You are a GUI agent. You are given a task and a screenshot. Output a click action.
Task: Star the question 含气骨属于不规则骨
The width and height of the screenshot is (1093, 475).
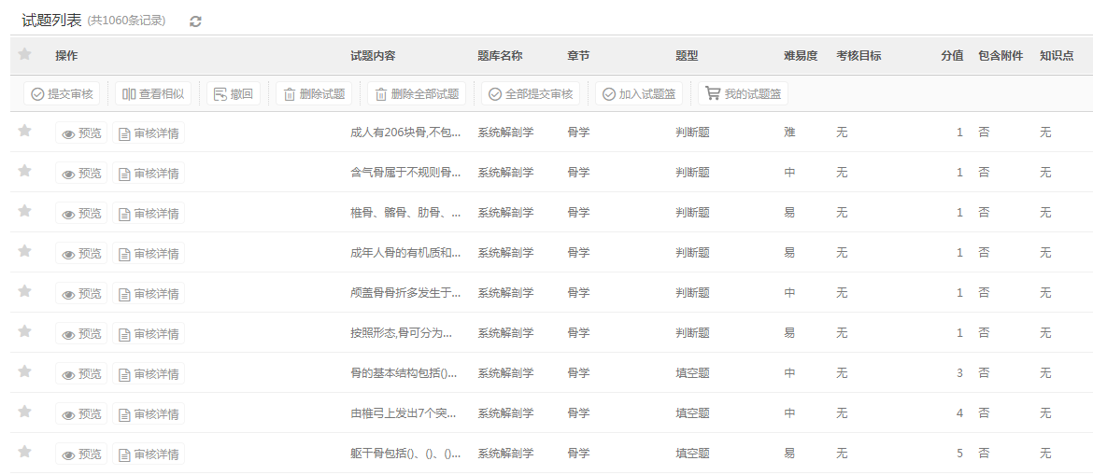pos(25,172)
